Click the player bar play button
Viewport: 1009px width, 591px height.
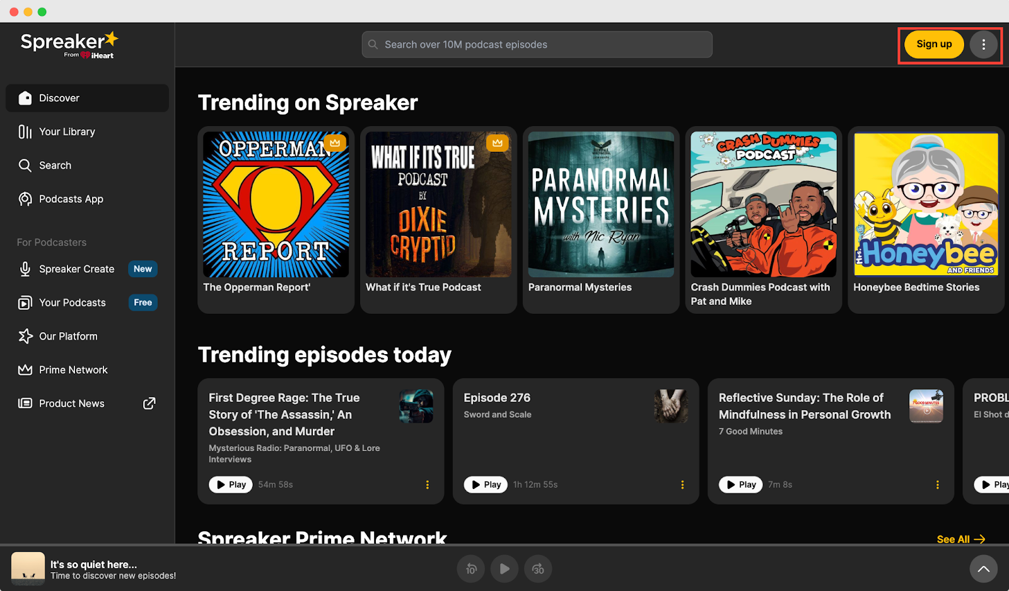point(504,569)
